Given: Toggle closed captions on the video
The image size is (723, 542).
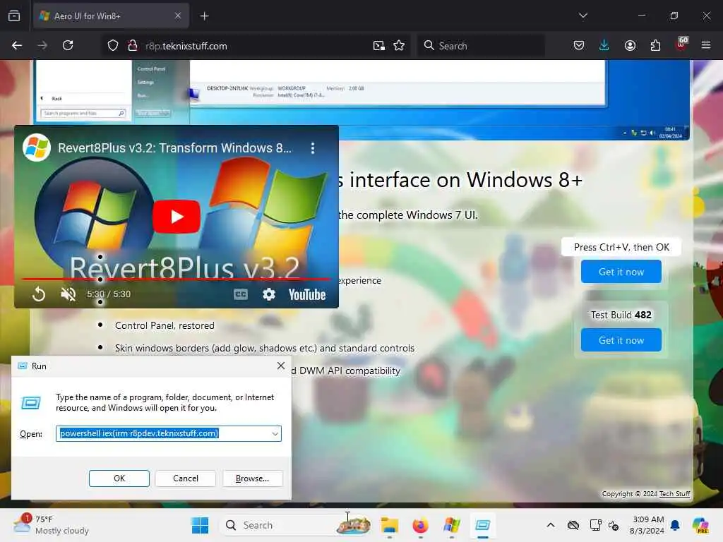Looking at the screenshot, I should (241, 294).
